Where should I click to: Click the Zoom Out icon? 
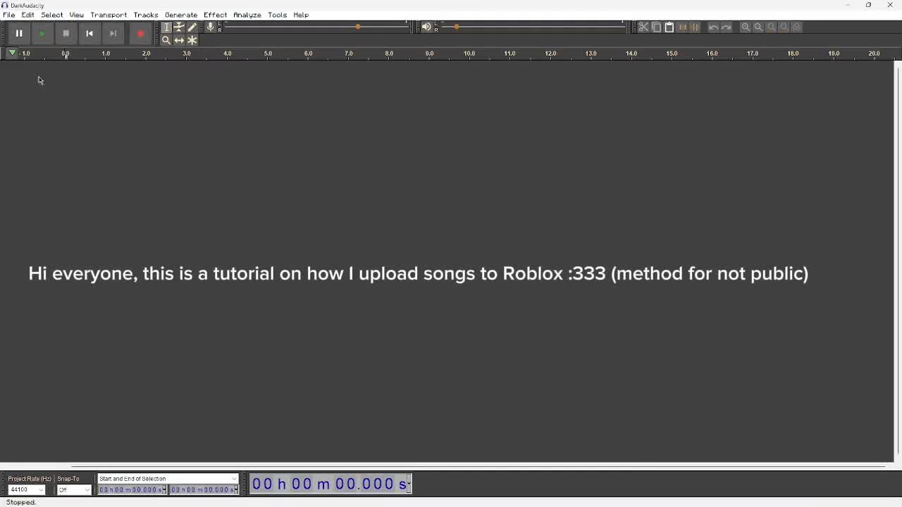758,27
